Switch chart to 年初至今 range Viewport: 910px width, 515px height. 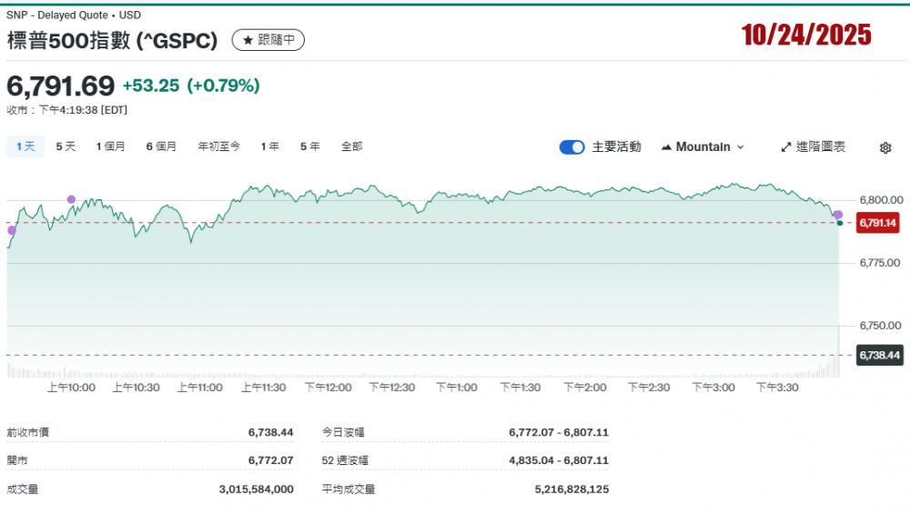coord(219,146)
